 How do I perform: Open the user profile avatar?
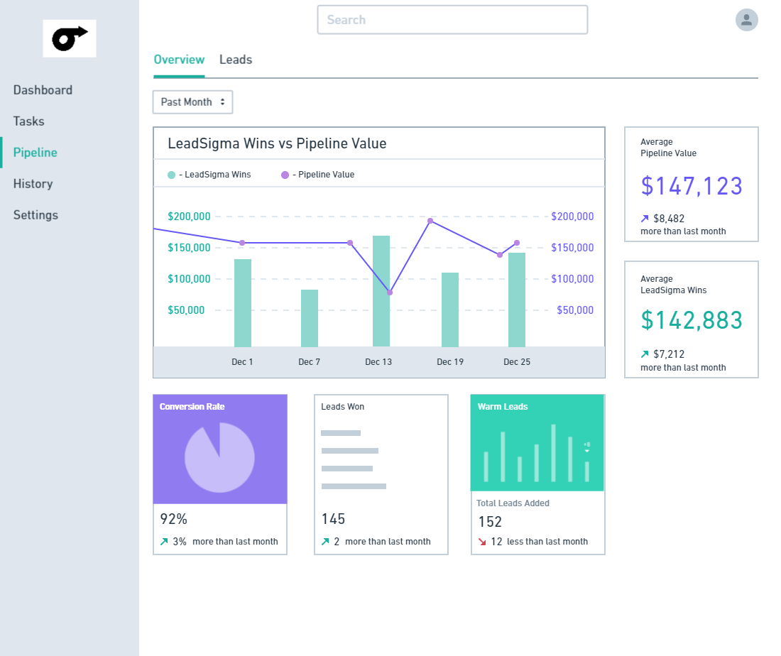point(747,20)
